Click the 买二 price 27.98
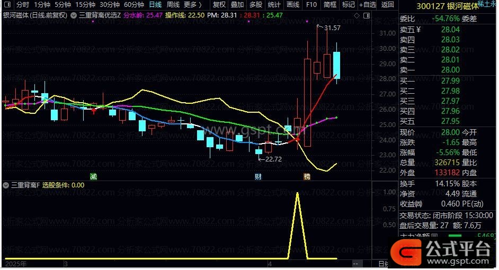The height and width of the screenshot is (270, 499). (450, 91)
